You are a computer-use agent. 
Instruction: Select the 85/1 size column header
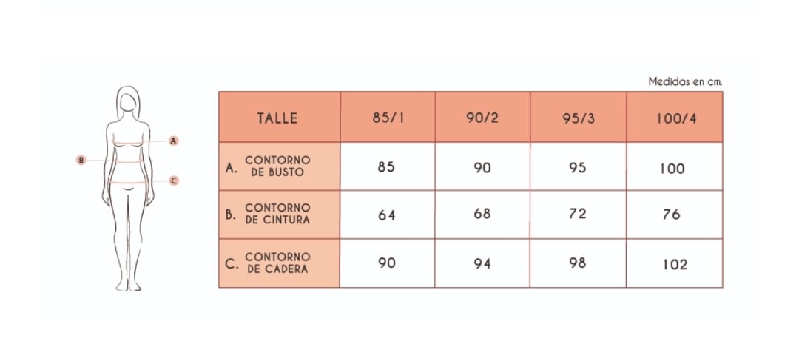[x=388, y=117]
